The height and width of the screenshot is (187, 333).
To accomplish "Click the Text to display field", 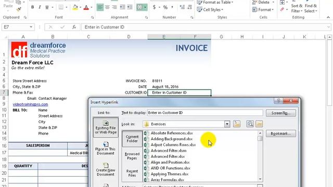I will 205,113.
